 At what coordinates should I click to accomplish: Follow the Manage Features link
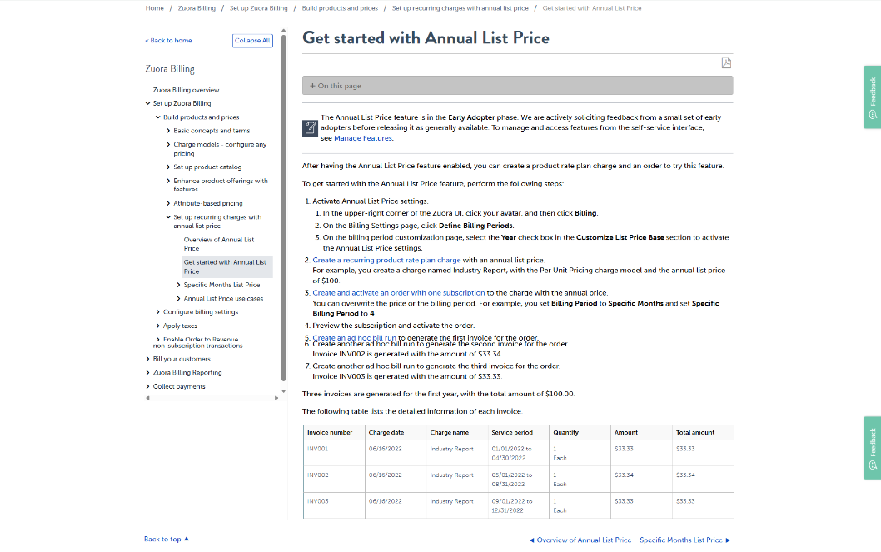click(x=363, y=138)
